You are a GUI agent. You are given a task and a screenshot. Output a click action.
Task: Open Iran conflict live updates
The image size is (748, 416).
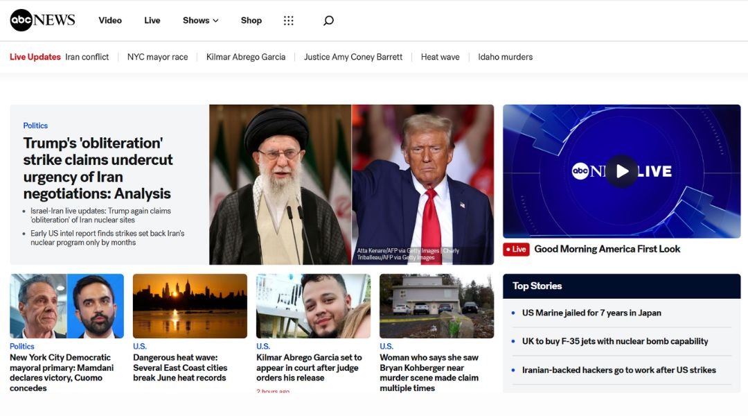coord(87,57)
